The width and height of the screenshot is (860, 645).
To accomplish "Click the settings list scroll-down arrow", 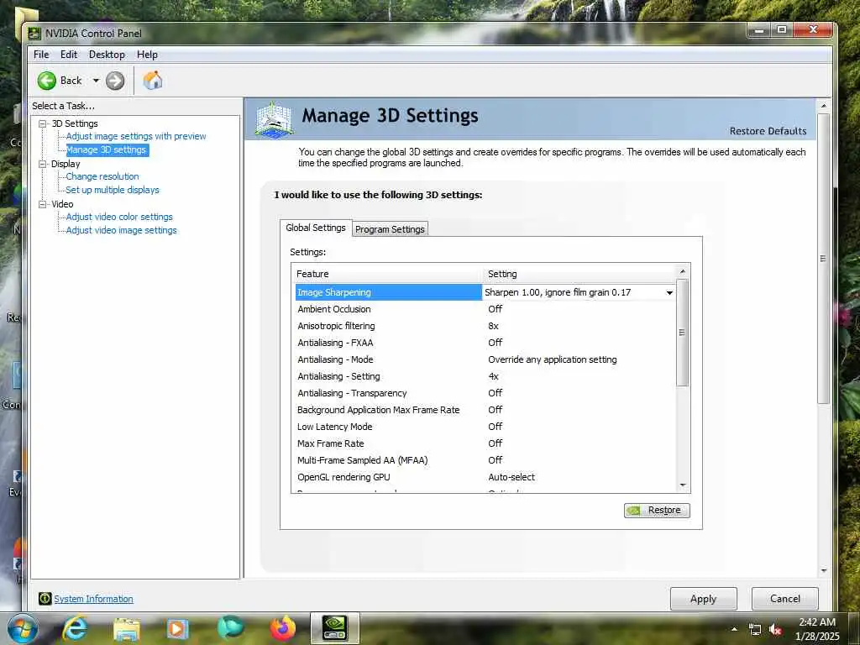I will pos(683,485).
